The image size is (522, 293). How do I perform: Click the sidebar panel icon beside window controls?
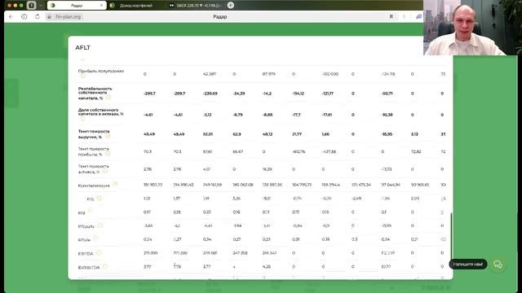(x=31, y=6)
